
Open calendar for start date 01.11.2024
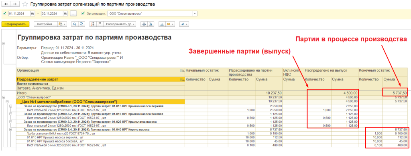pos(32,14)
